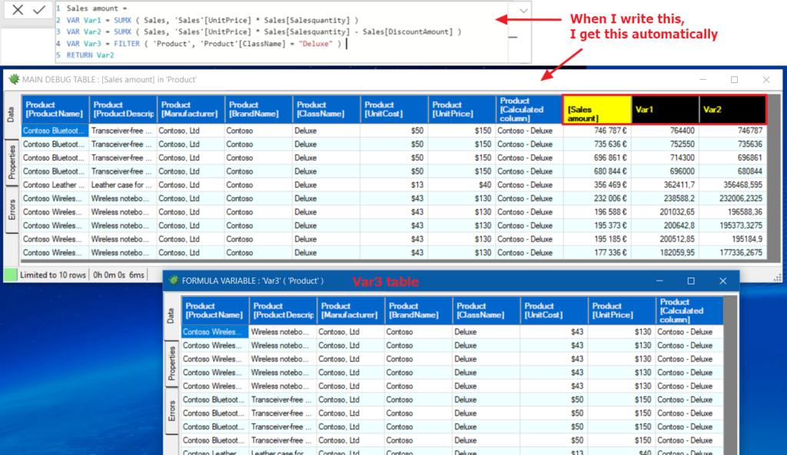The image size is (787, 455).
Task: Click the Product[ProductDescrip header in main table
Action: (x=123, y=109)
